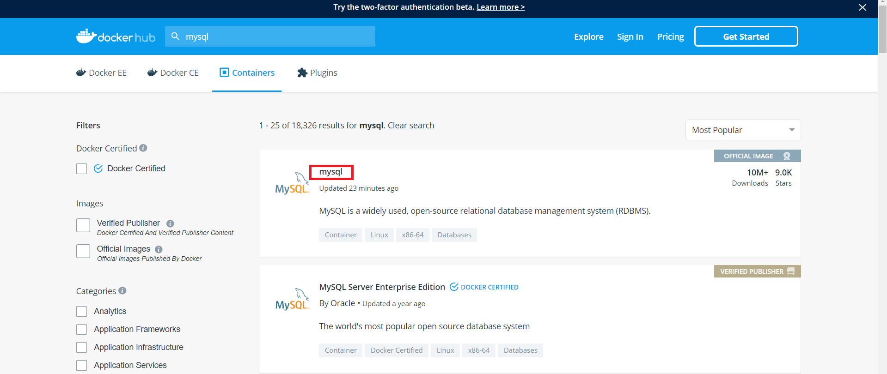Image resolution: width=887 pixels, height=374 pixels.
Task: Click Docker Certified tag on Enterprise Edition result
Action: (397, 350)
